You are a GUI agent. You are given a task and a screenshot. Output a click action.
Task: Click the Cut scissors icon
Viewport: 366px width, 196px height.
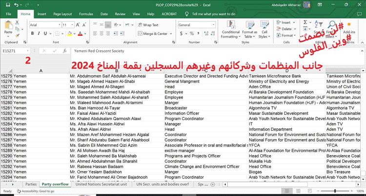17,22
